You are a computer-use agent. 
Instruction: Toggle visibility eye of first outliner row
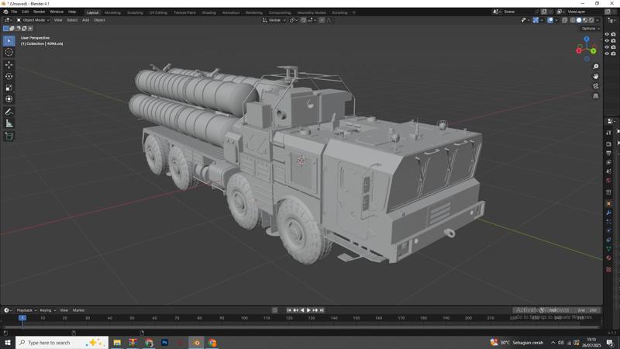[607, 34]
